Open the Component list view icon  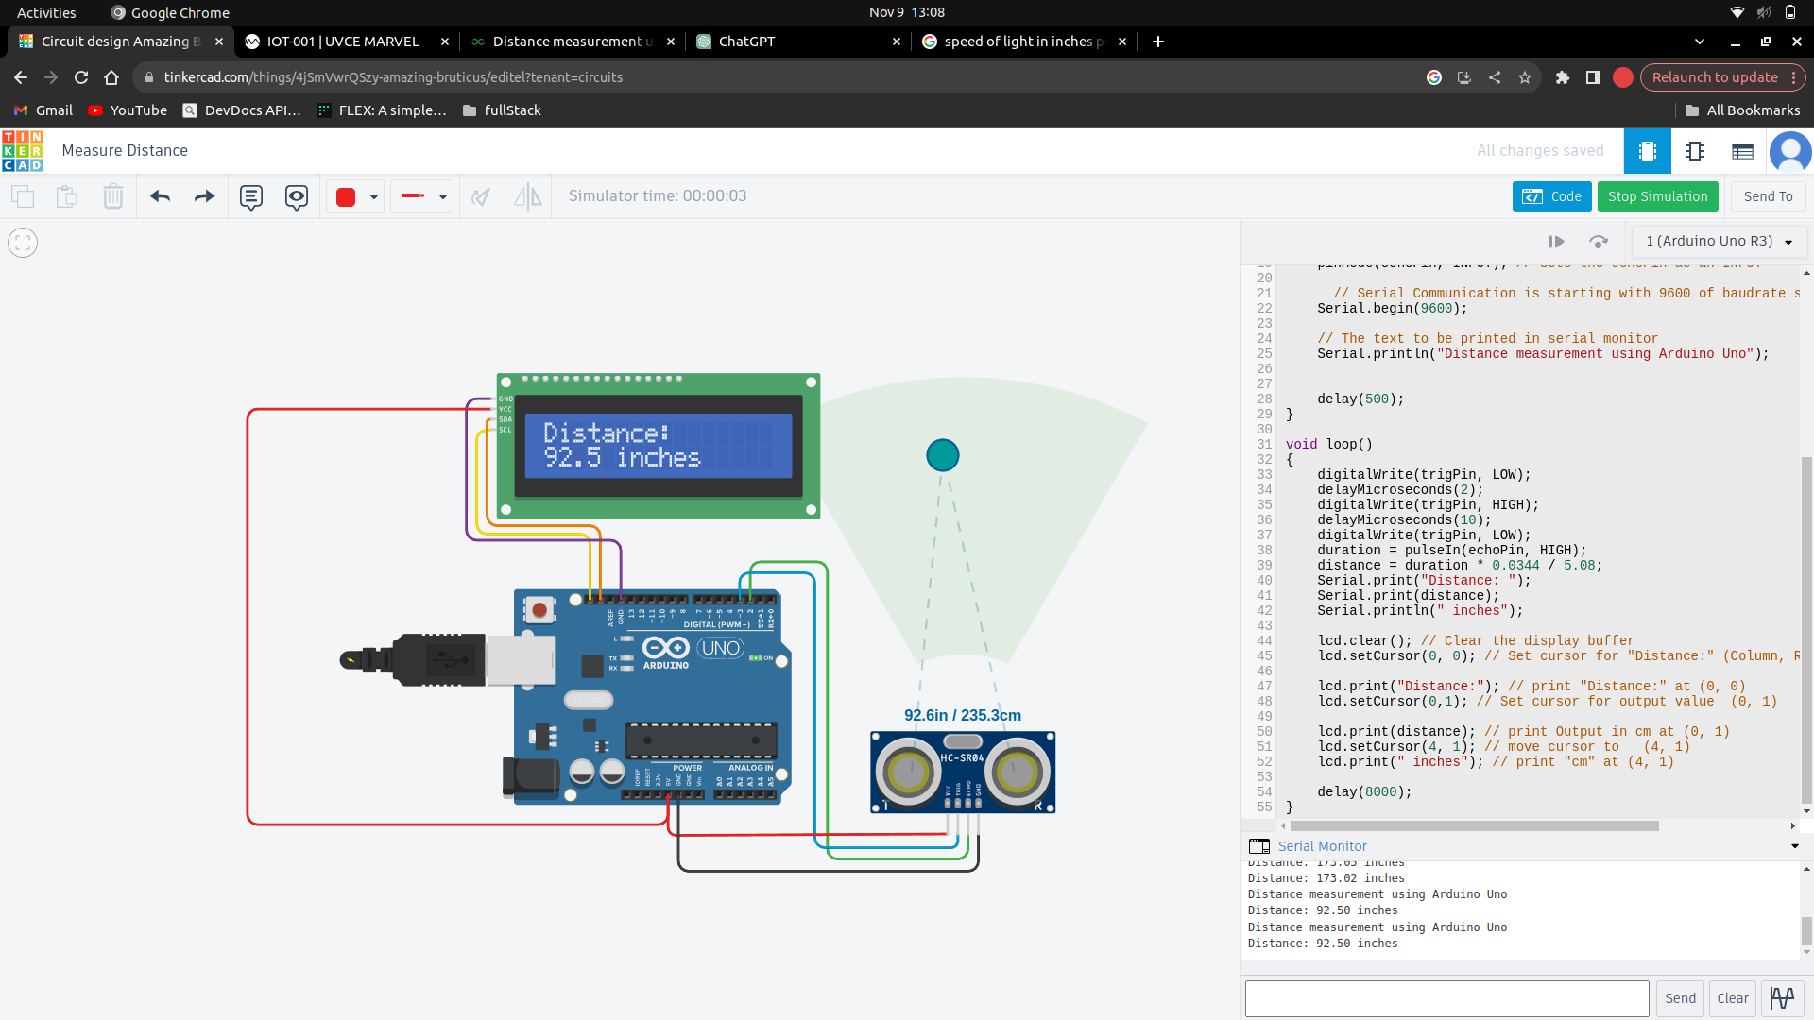pyautogui.click(x=1742, y=151)
